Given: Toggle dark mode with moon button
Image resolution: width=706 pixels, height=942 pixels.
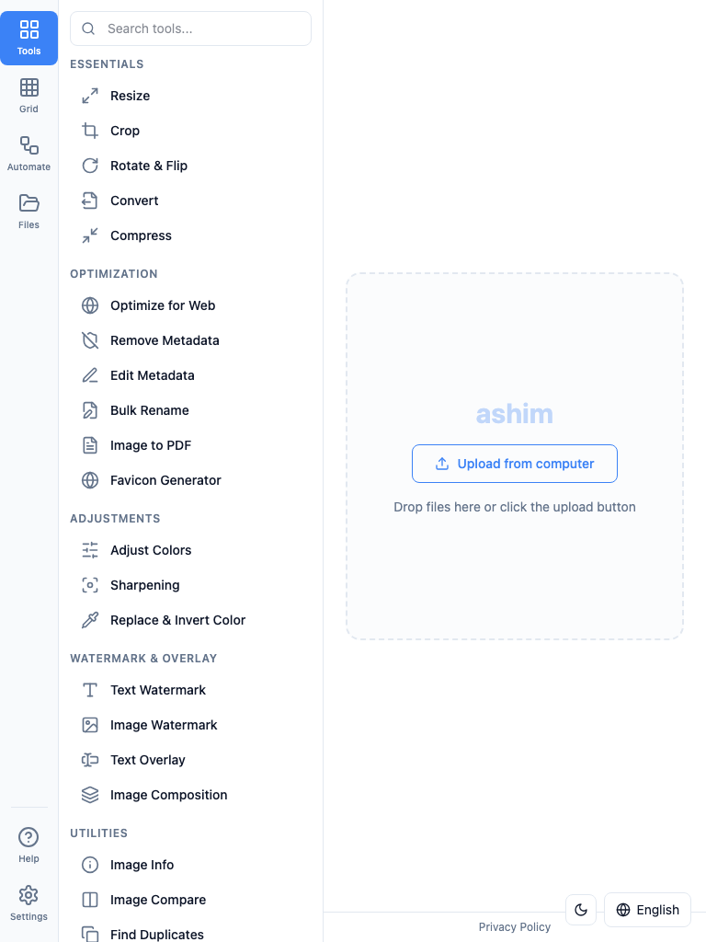Looking at the screenshot, I should coord(581,910).
